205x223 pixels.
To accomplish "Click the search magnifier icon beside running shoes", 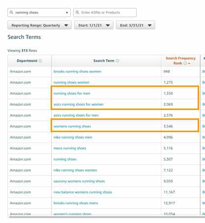I will 11,12.
